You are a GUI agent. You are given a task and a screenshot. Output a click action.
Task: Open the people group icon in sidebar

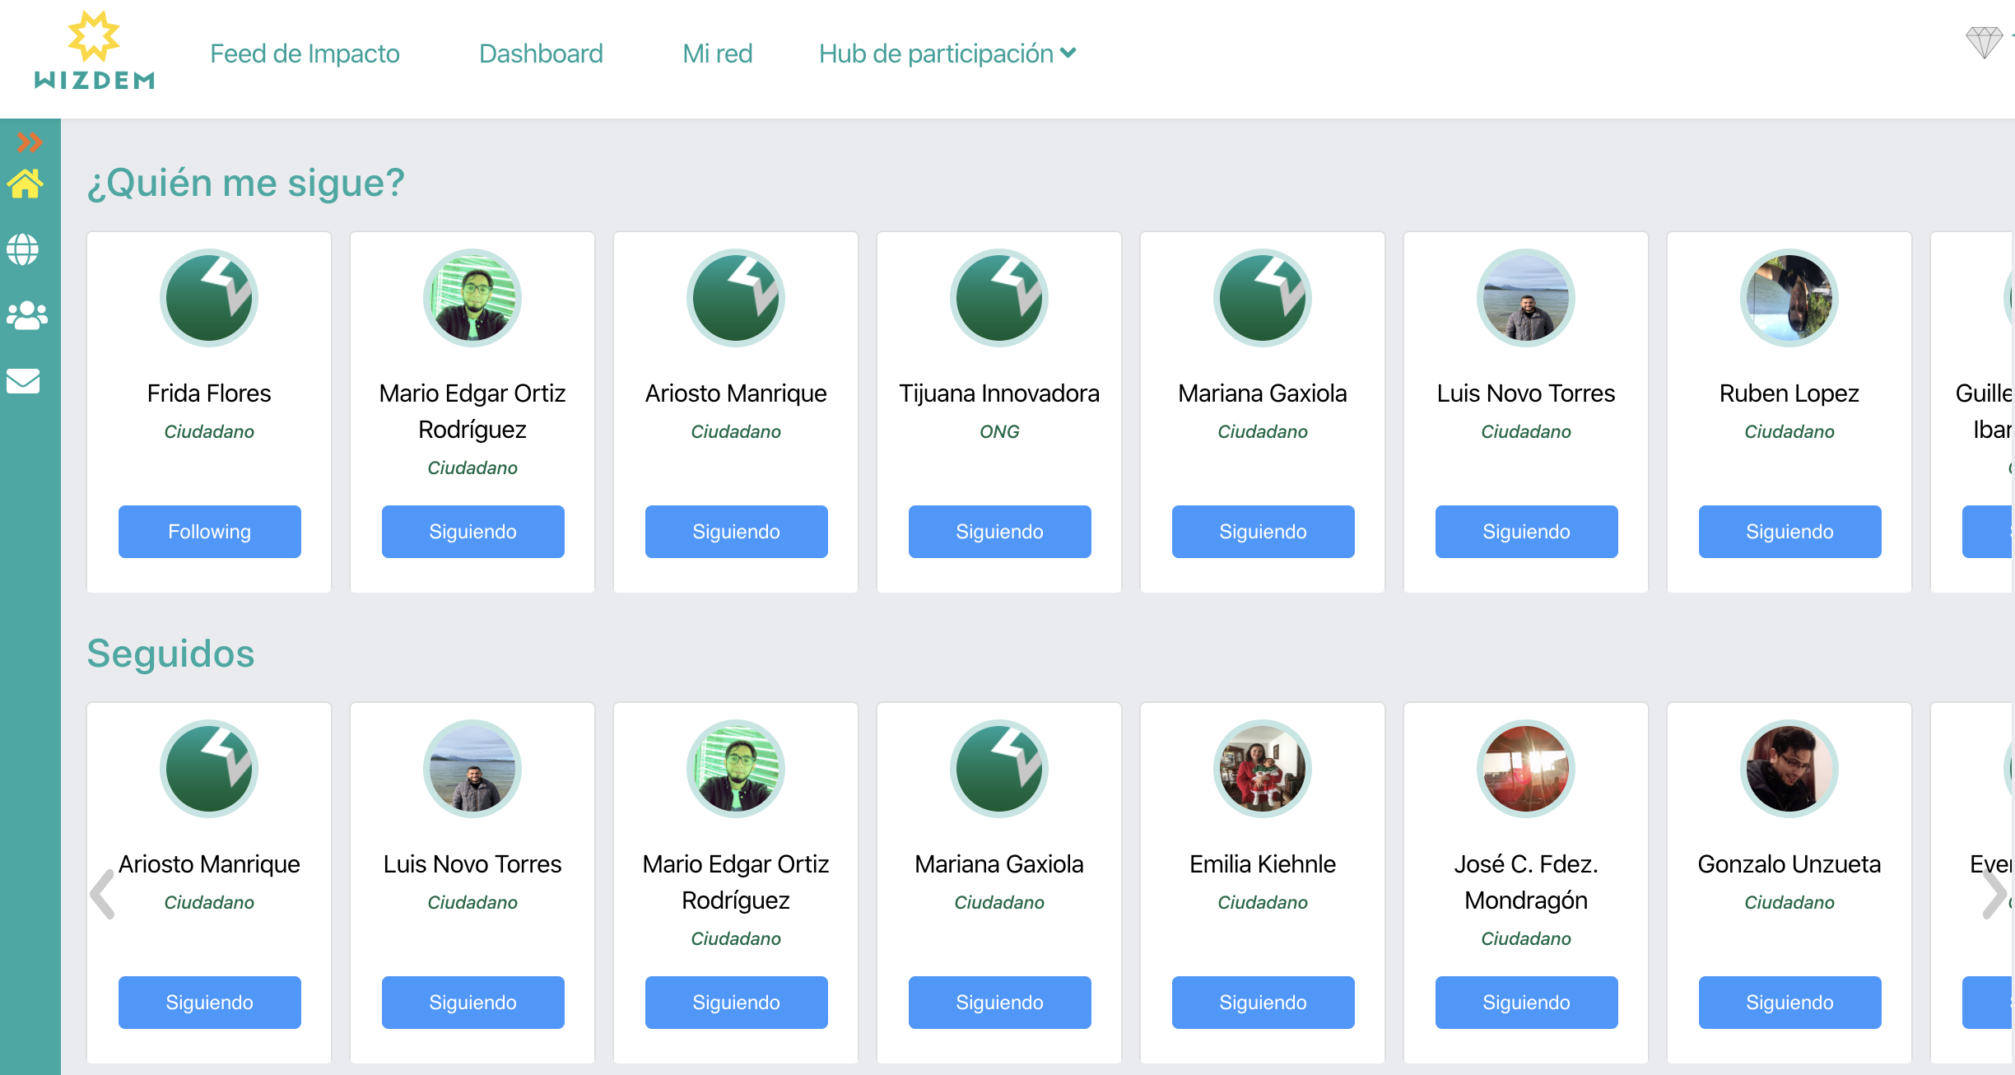tap(26, 315)
